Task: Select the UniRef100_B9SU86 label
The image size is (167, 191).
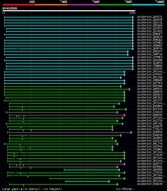Action: 150,86
